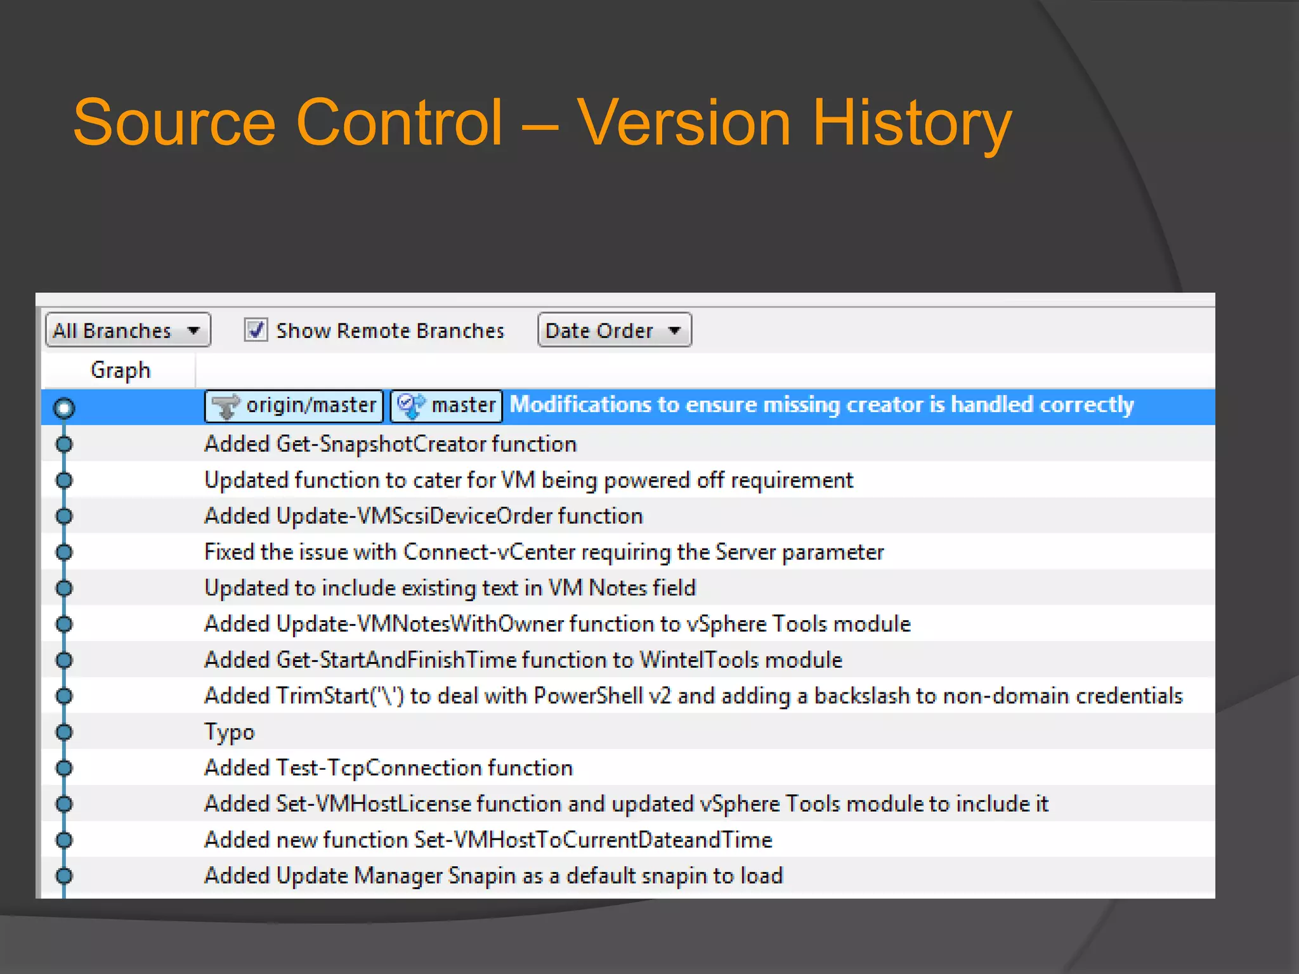
Task: Click graph node of the selected top commit
Action: (x=64, y=408)
